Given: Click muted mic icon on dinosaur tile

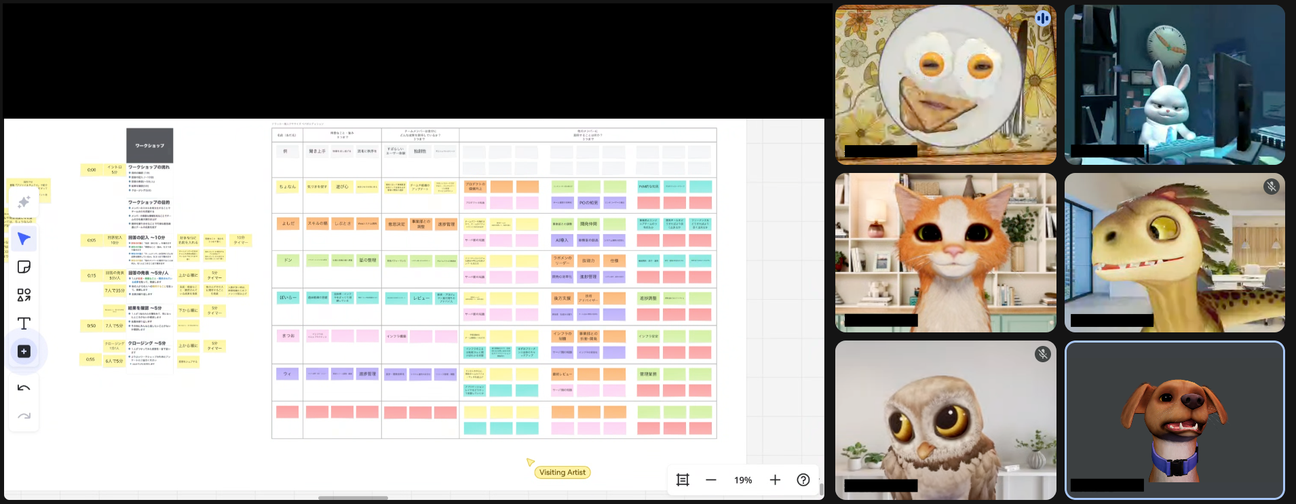Looking at the screenshot, I should pyautogui.click(x=1271, y=187).
